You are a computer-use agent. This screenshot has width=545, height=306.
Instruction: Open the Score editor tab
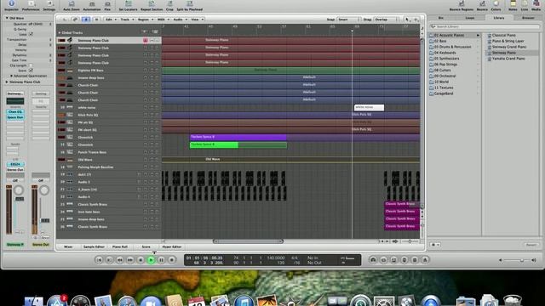pyautogui.click(x=146, y=246)
